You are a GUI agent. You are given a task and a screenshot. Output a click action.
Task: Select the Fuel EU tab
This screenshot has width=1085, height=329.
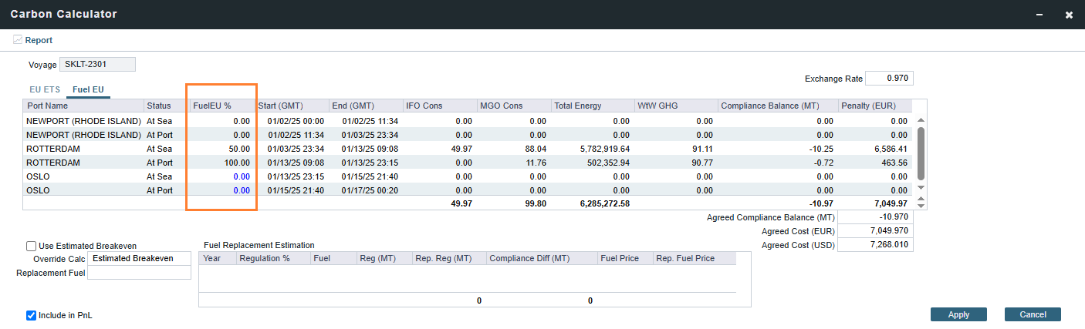pyautogui.click(x=88, y=90)
